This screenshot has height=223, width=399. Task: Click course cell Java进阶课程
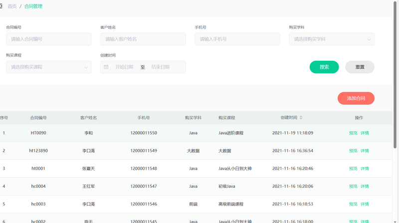coord(231,133)
